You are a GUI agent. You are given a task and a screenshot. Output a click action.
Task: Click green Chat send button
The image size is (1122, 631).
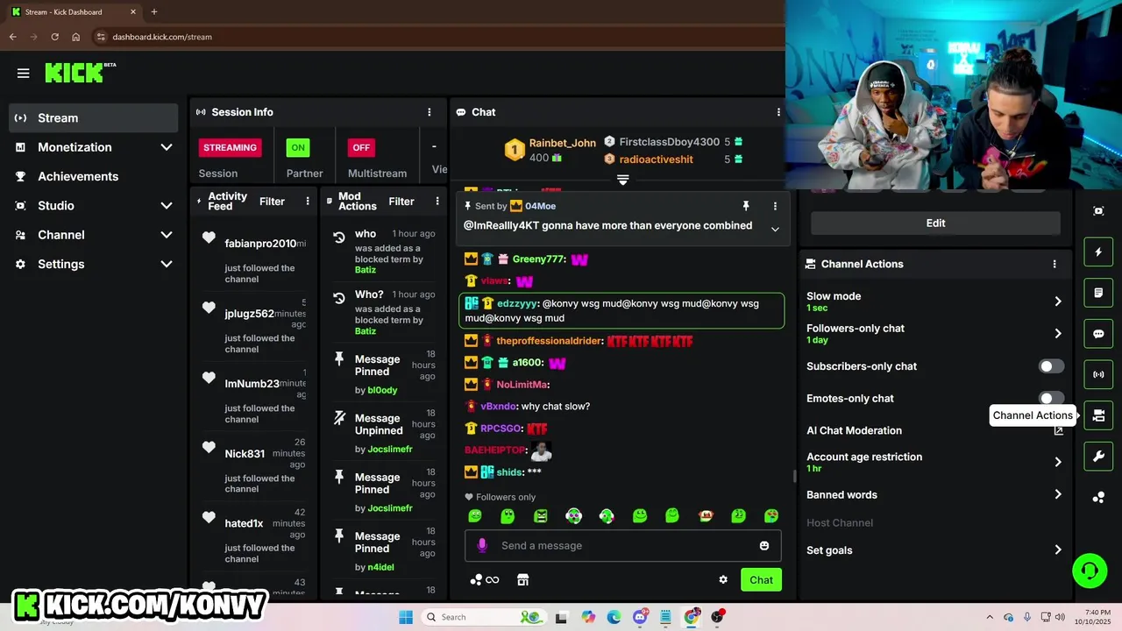pos(761,580)
